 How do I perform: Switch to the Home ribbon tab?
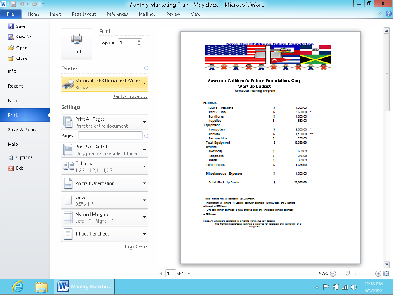pos(33,14)
